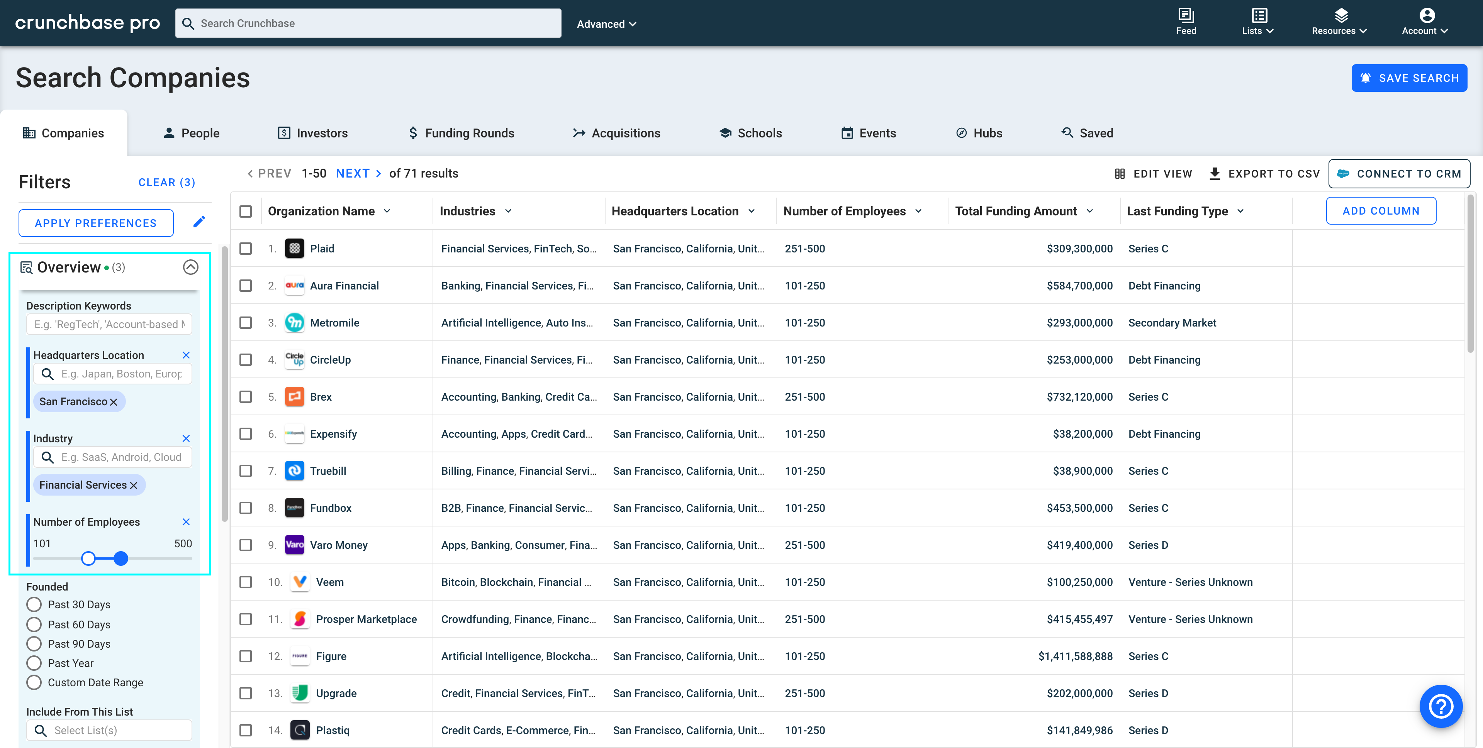Click Clear (3) filters link
The image size is (1483, 748).
pos(167,183)
